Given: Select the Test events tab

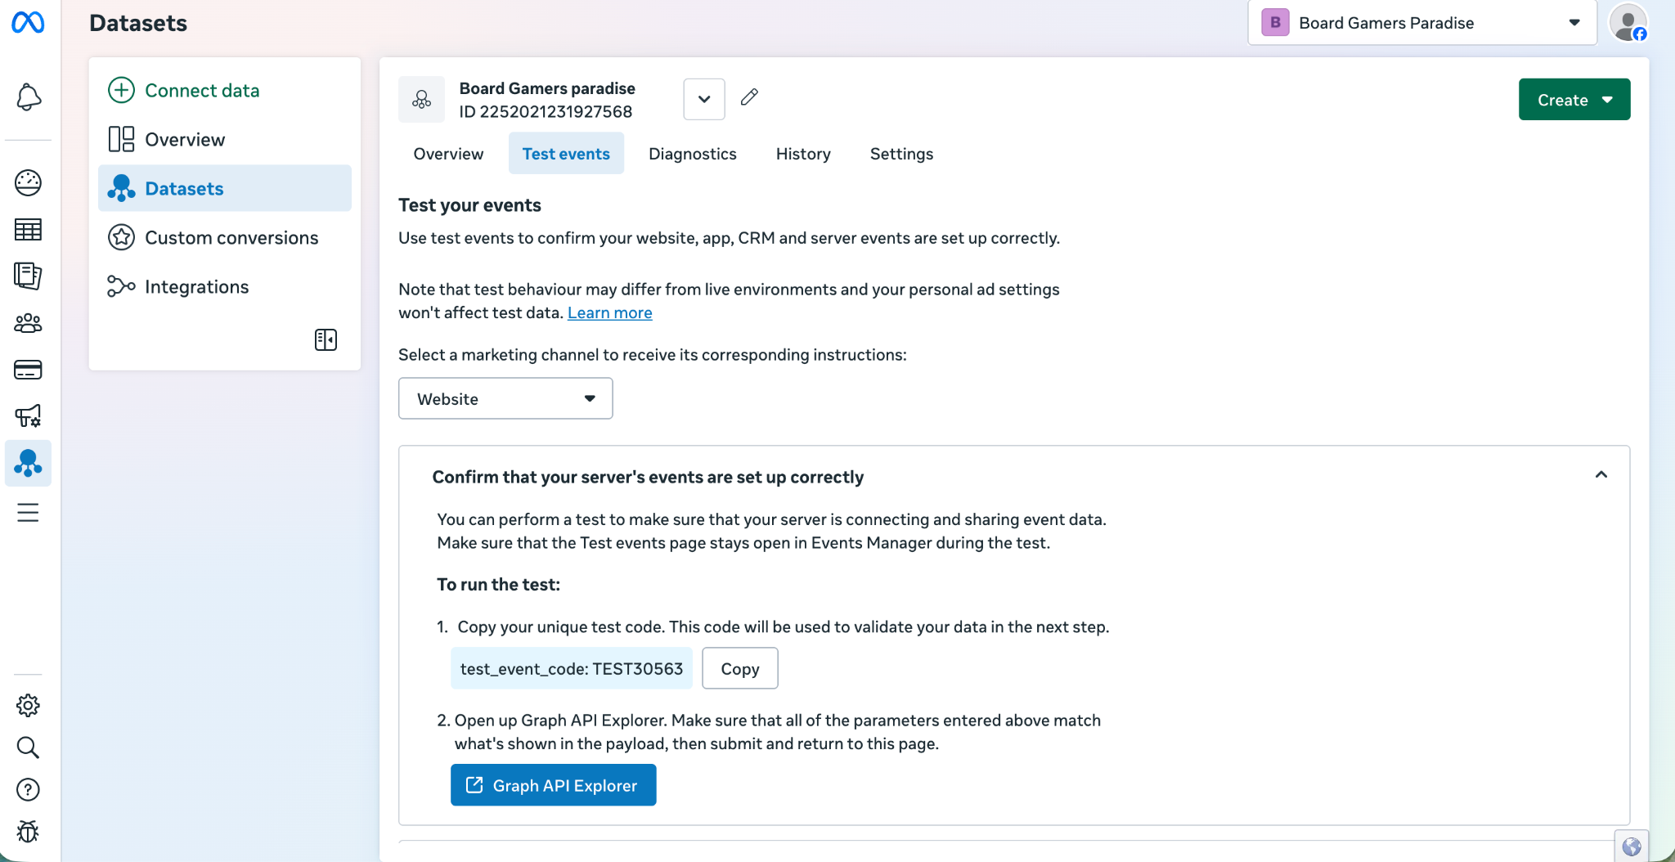Looking at the screenshot, I should tap(566, 154).
